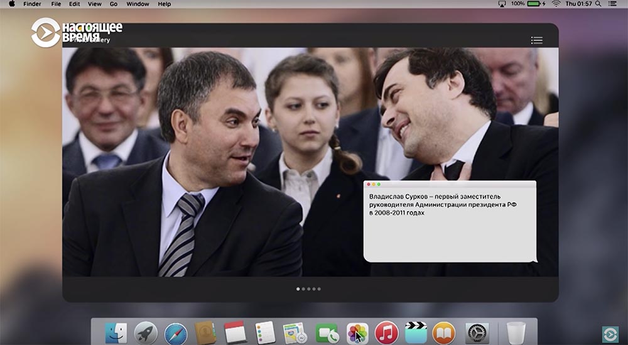Image resolution: width=628 pixels, height=345 pixels.
Task: Open the Calendar icon in the dock
Action: click(x=235, y=332)
